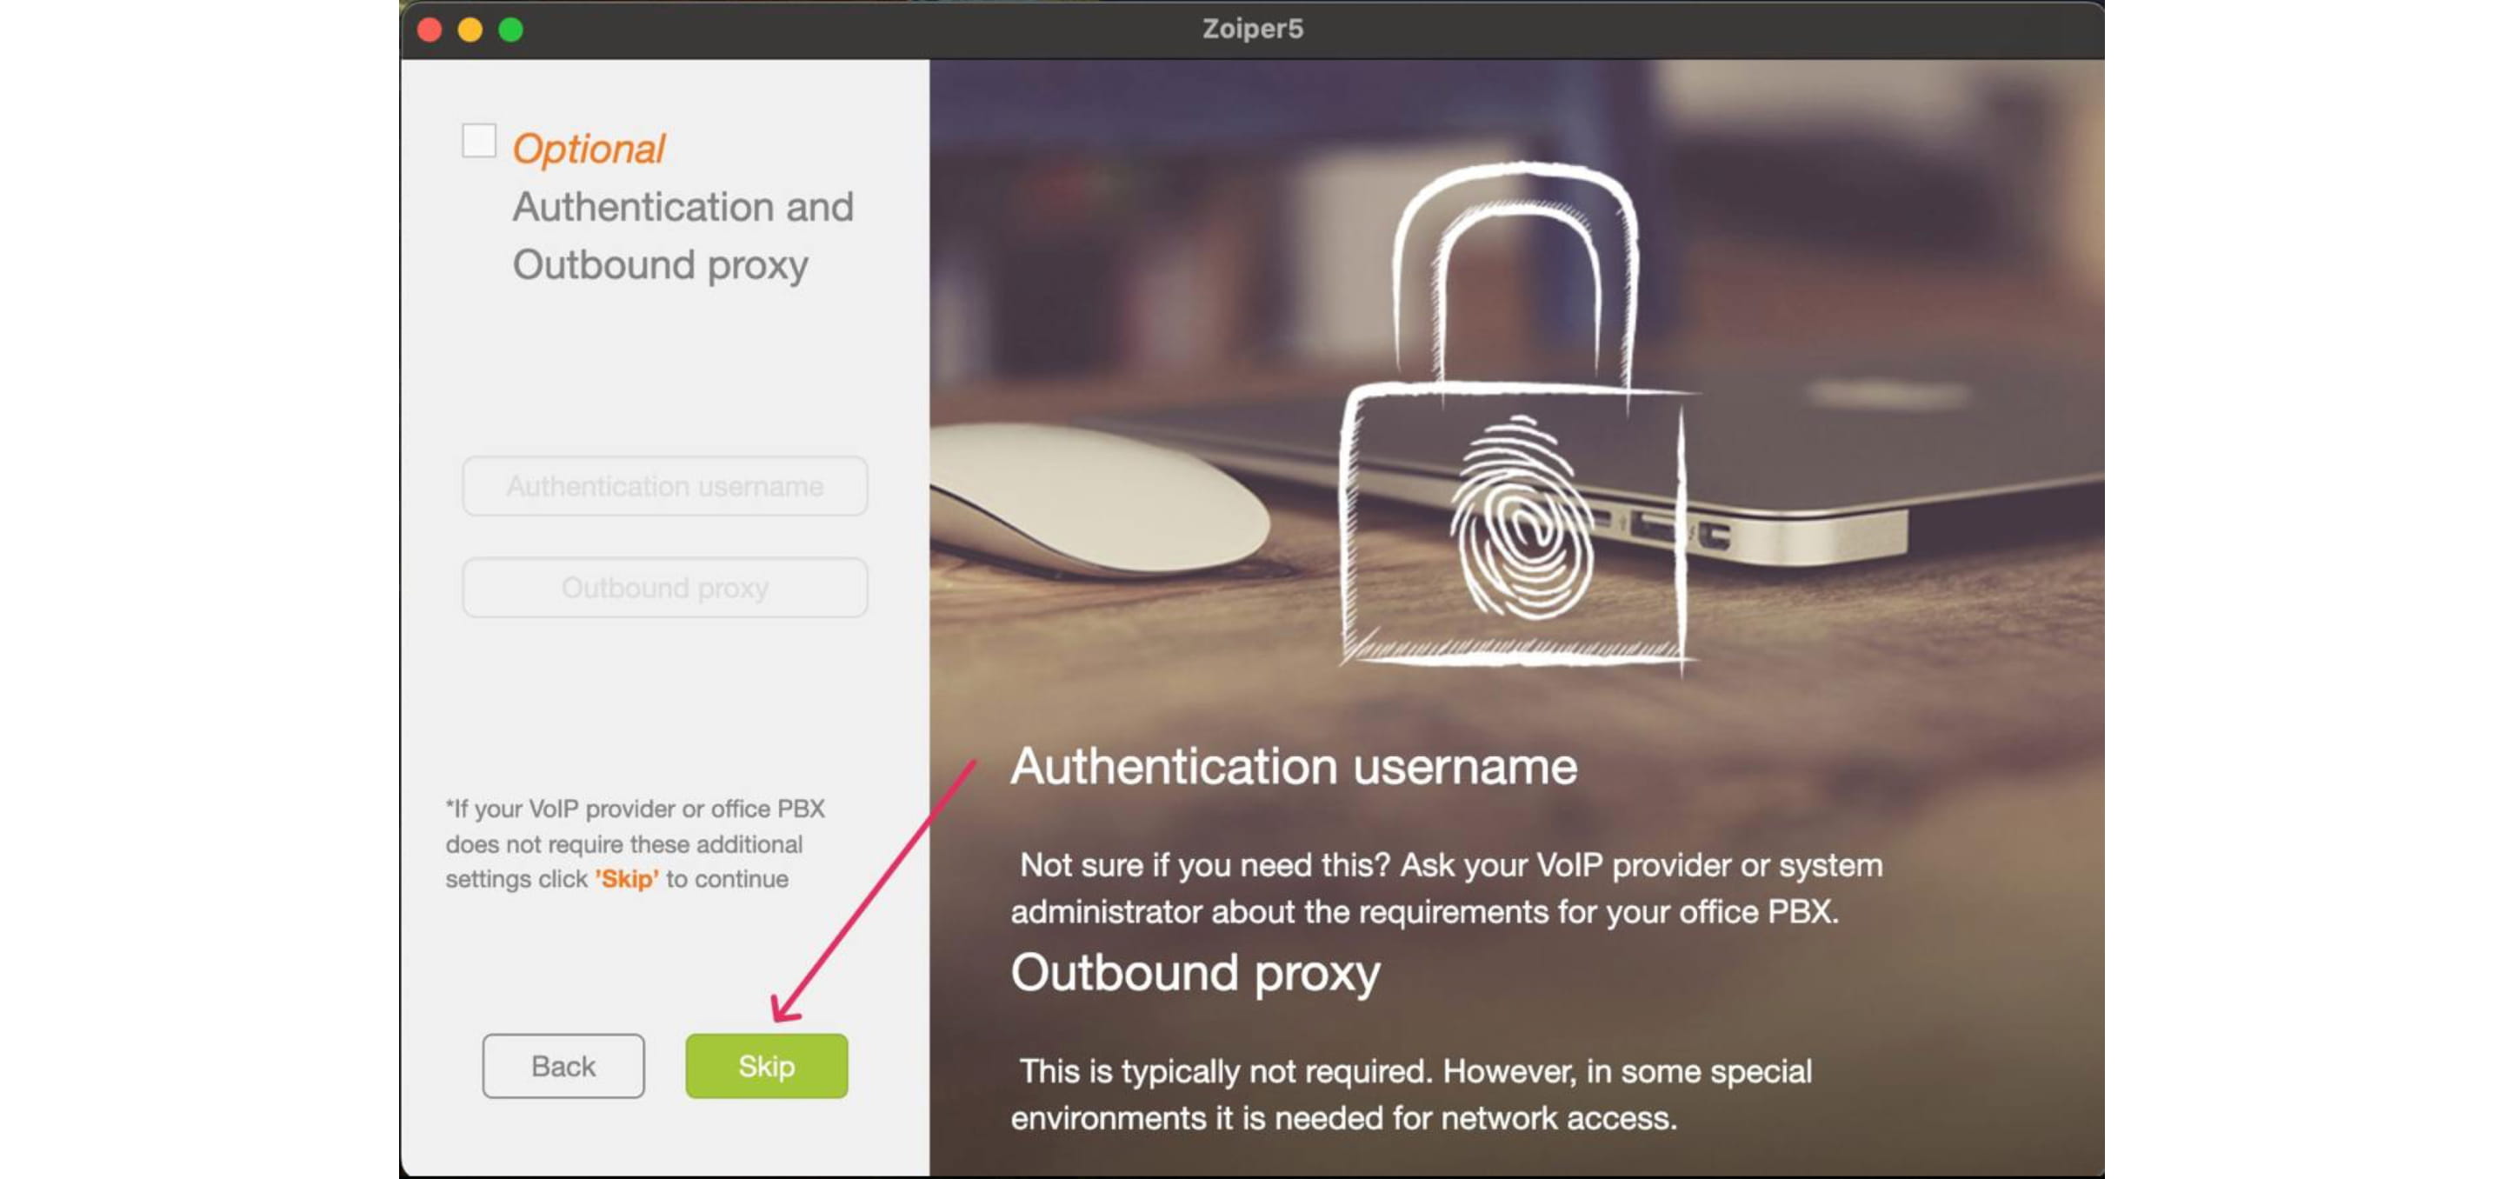Minimize Zoiper5 using the yellow button
The height and width of the screenshot is (1179, 2504).
[470, 30]
